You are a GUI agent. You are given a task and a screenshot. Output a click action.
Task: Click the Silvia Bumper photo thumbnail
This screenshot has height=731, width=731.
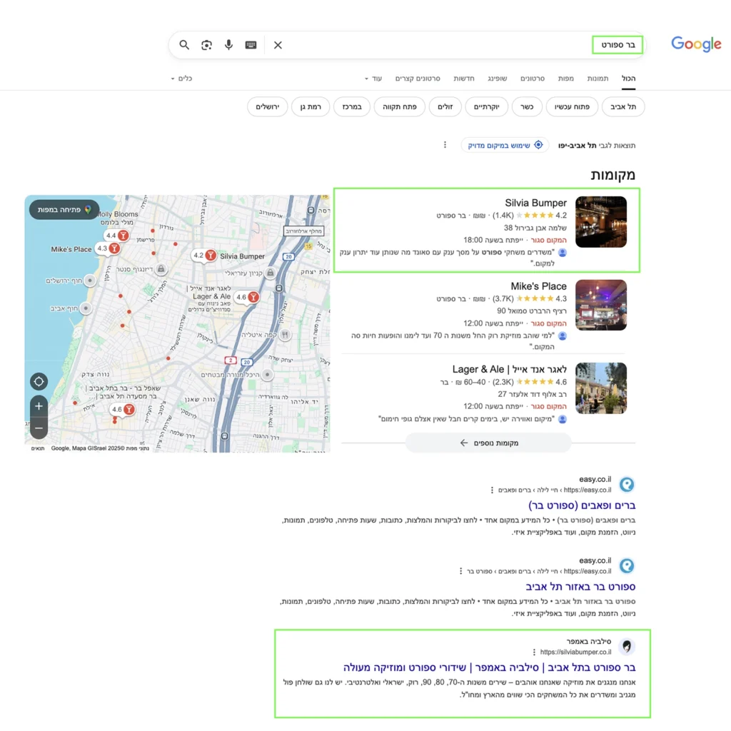pos(601,222)
